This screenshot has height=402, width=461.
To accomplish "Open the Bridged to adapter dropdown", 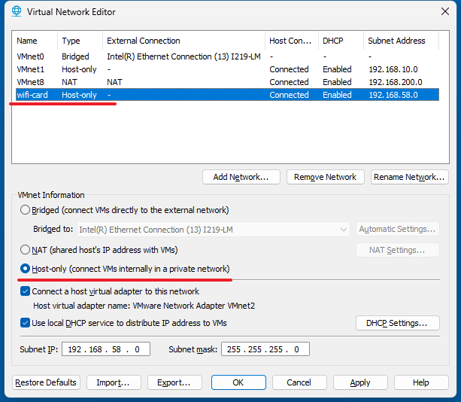I will coord(213,229).
